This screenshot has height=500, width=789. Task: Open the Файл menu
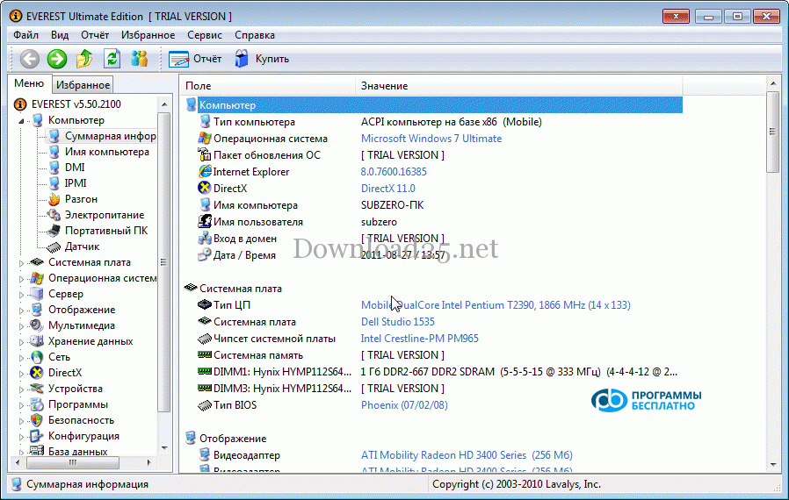coord(25,35)
